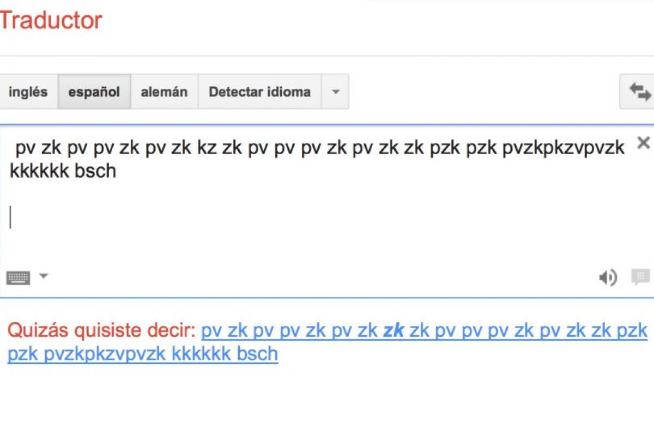
Task: Click the speech bubble icon beside speaker
Action: click(640, 277)
